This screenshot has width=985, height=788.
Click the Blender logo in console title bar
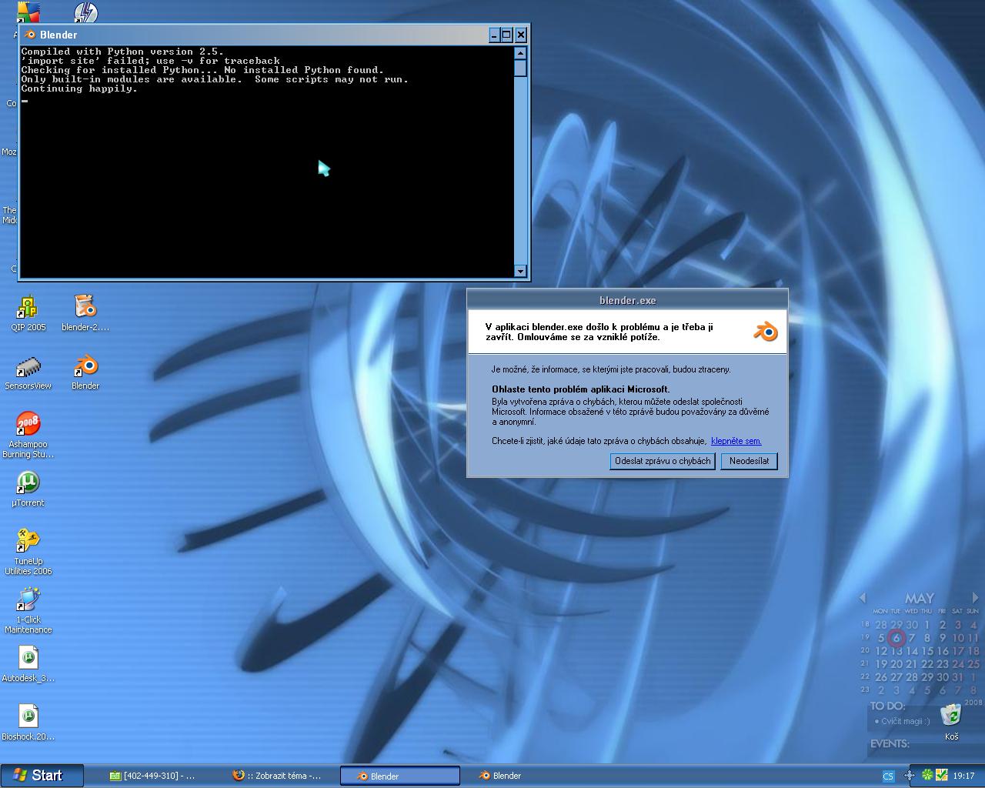30,35
